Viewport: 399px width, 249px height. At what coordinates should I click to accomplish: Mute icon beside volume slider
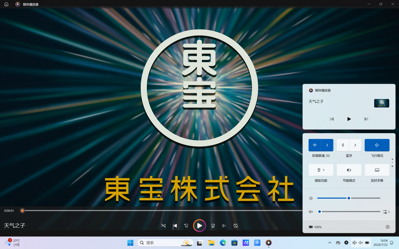coord(311,212)
